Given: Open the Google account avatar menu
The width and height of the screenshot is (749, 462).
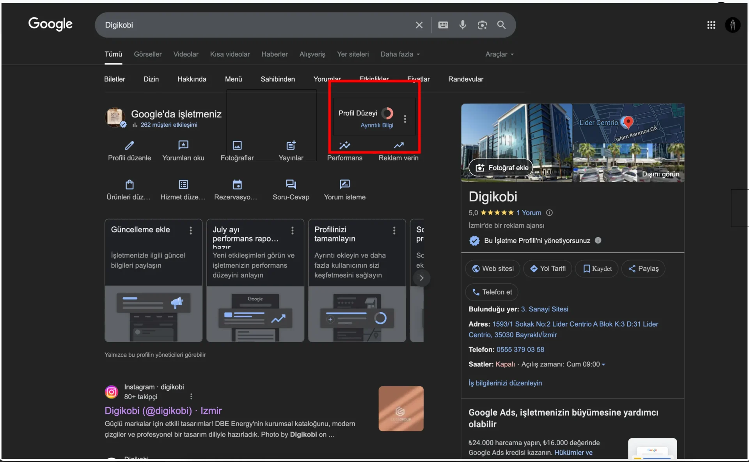Looking at the screenshot, I should tap(733, 25).
